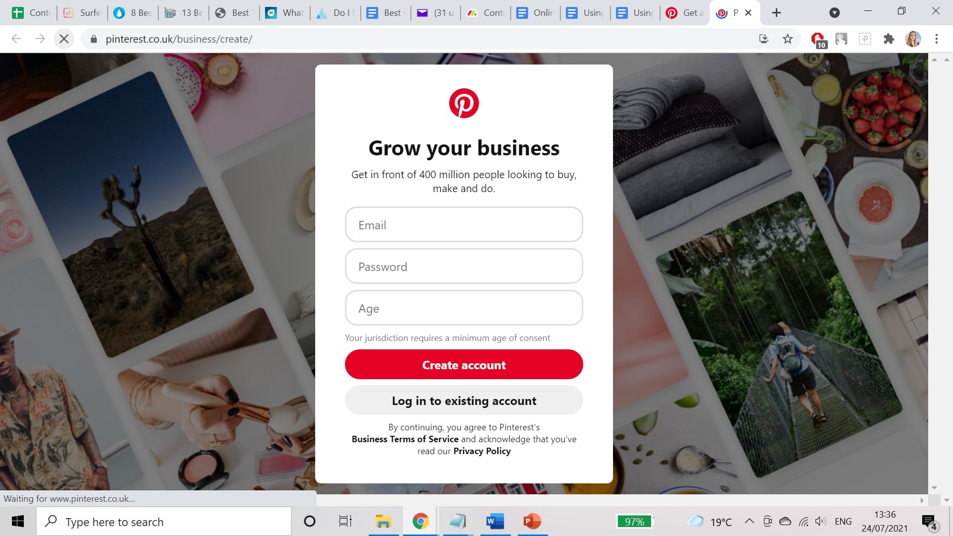Click the profile avatar icon top right

coord(914,39)
